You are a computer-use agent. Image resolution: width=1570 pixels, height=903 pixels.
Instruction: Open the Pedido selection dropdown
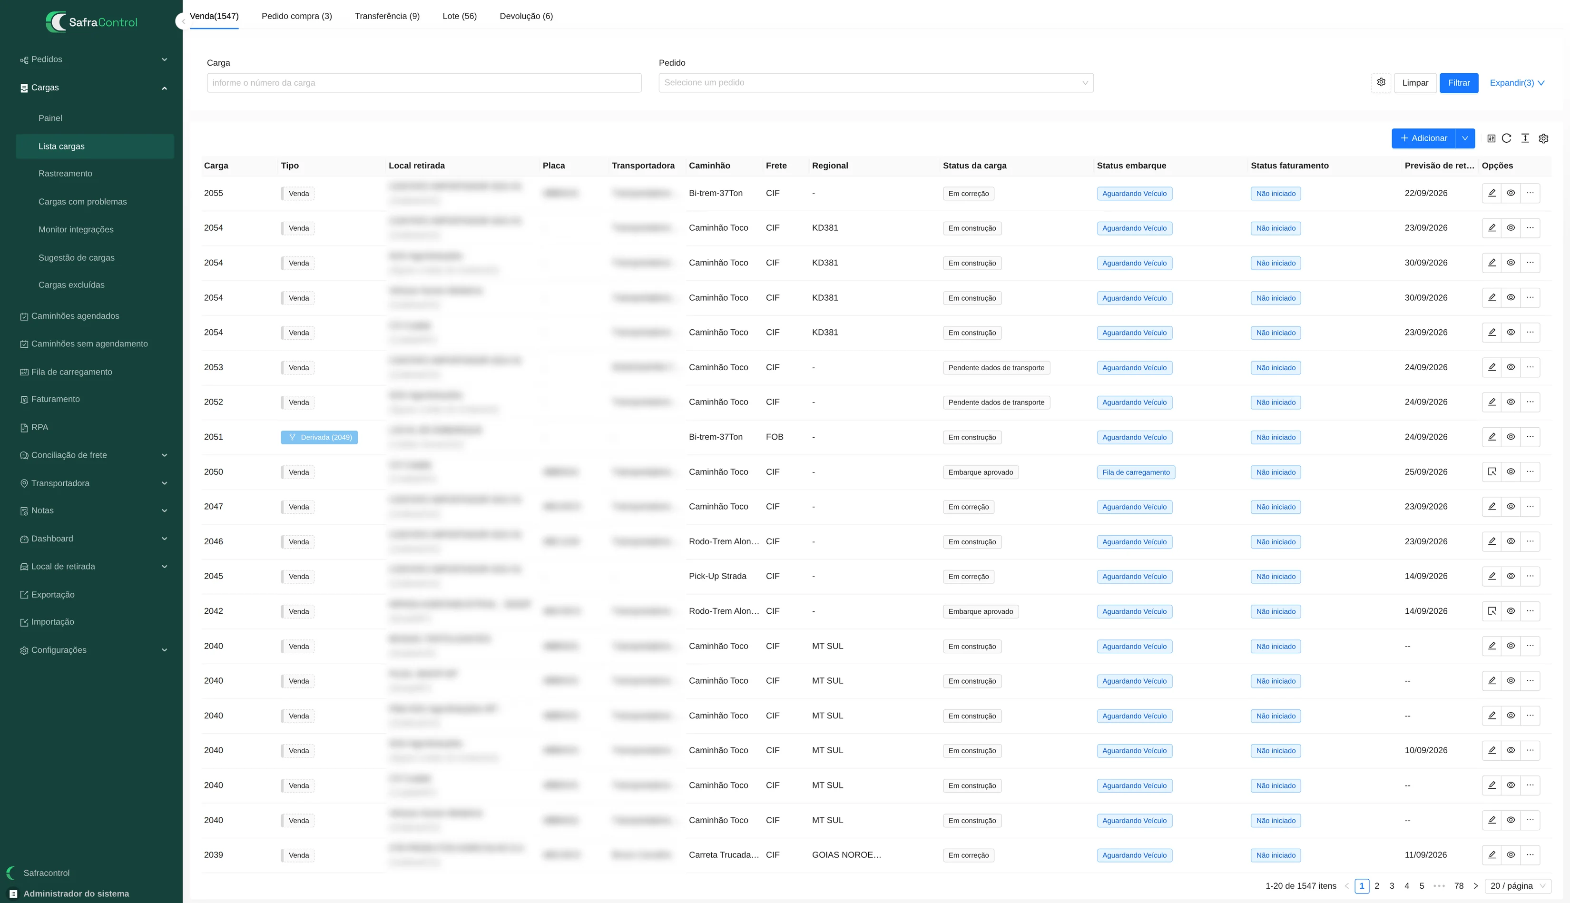(x=875, y=82)
